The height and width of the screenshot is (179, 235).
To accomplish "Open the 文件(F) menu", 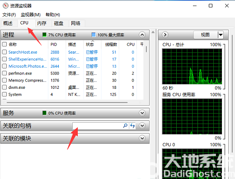I will (x=9, y=15).
